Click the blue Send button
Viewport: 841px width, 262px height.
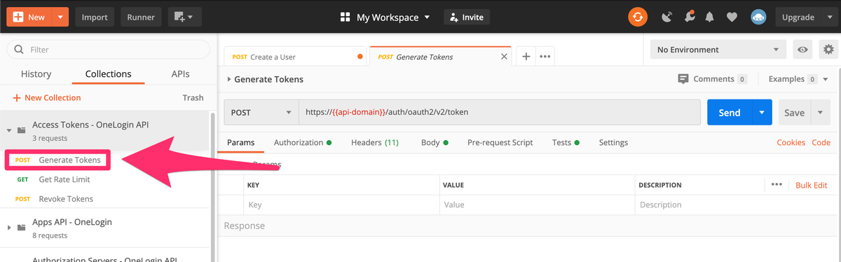tap(730, 112)
